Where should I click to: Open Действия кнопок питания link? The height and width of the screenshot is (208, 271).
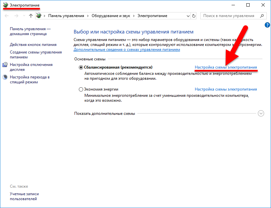click(33, 45)
